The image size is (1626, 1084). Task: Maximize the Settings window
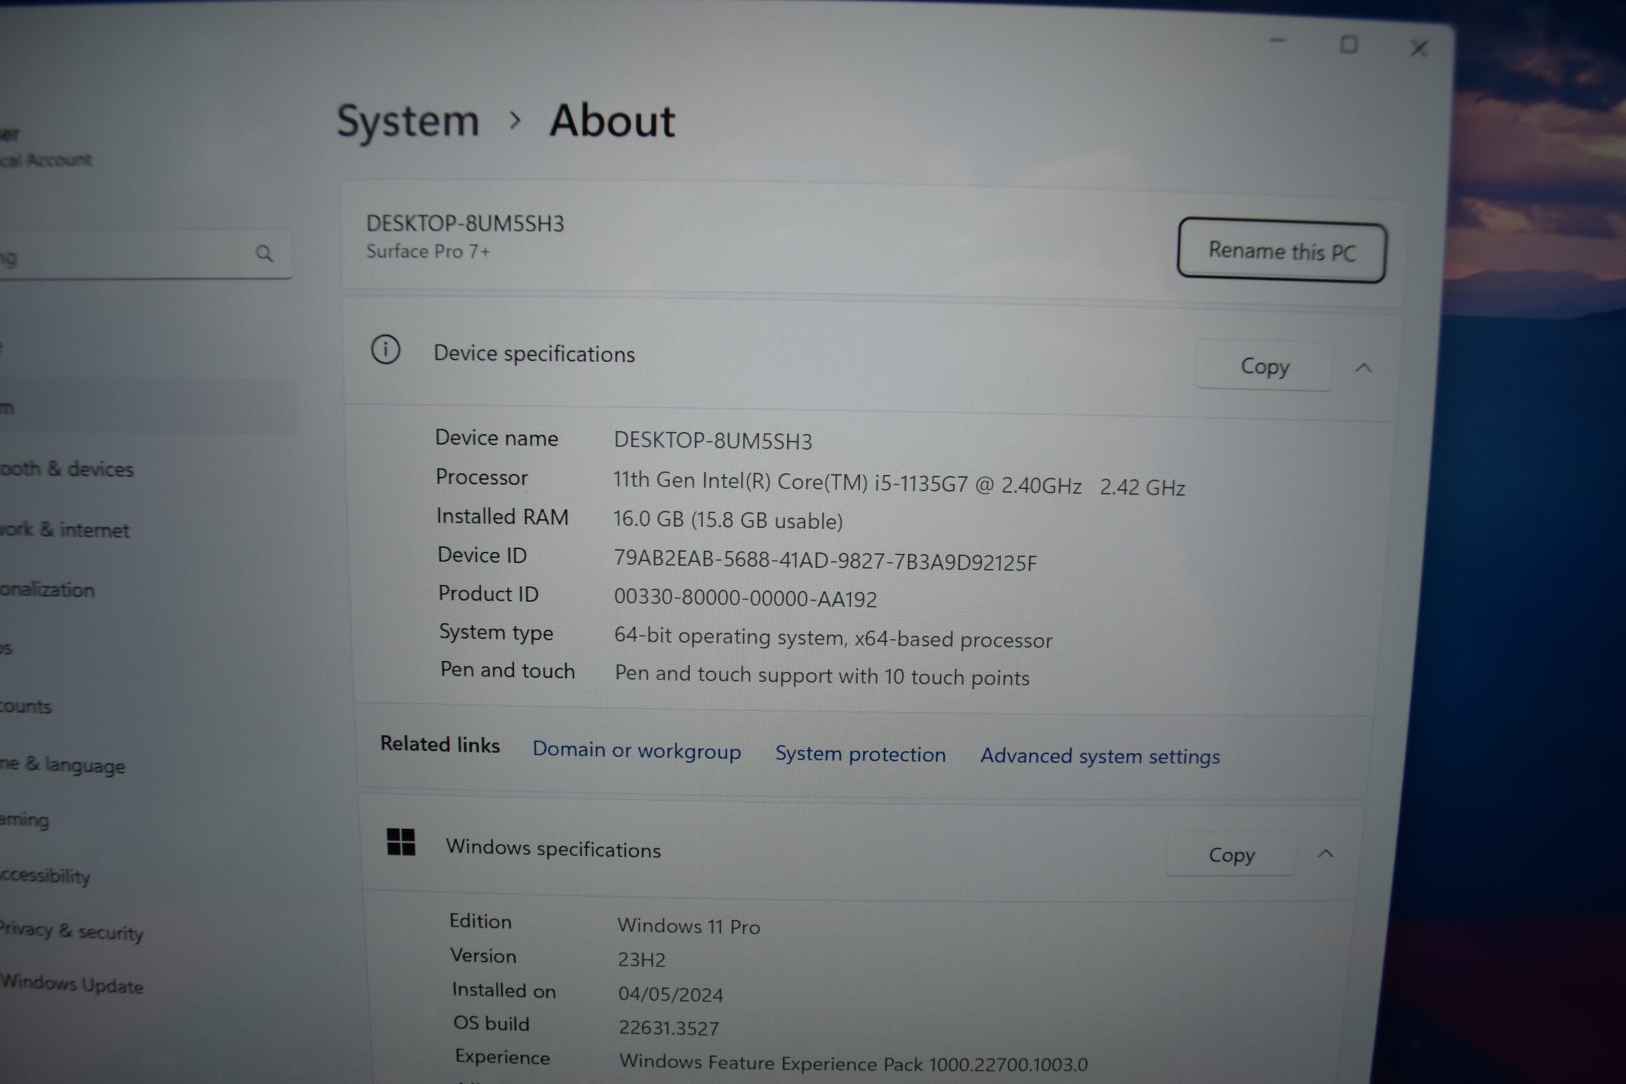coord(1348,45)
